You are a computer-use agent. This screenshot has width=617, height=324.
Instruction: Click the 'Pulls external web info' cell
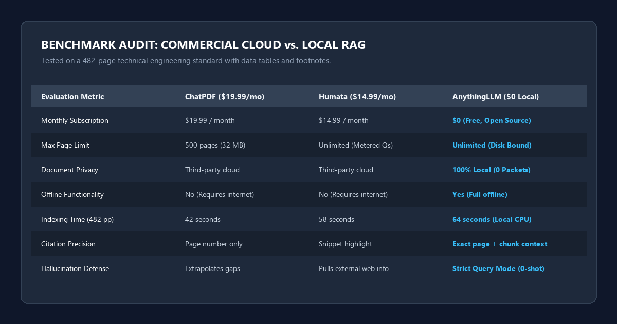pos(355,268)
